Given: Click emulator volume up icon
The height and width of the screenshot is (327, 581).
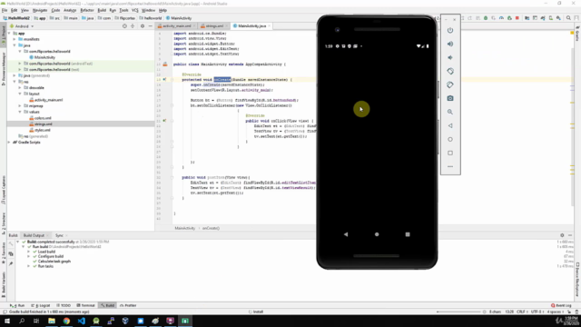Looking at the screenshot, I should point(450,44).
